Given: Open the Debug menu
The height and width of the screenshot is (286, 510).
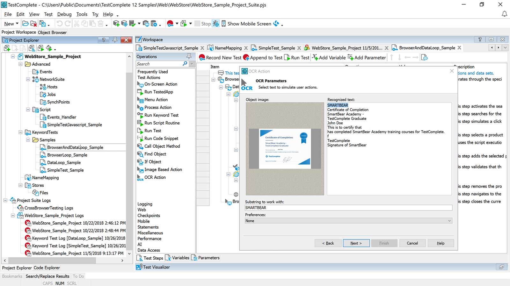Looking at the screenshot, I should (64, 14).
